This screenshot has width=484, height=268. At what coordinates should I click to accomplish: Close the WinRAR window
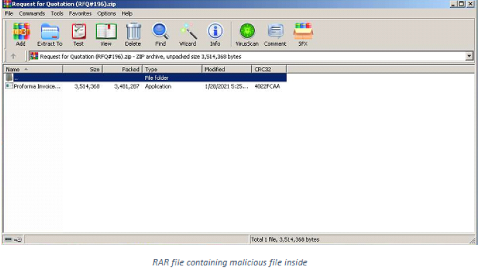pos(470,4)
